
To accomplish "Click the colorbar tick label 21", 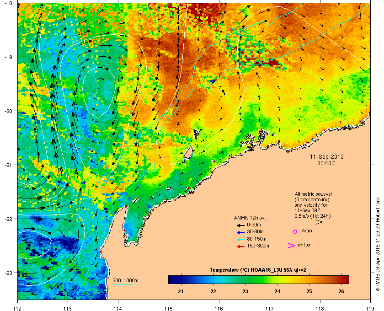I will [181, 291].
